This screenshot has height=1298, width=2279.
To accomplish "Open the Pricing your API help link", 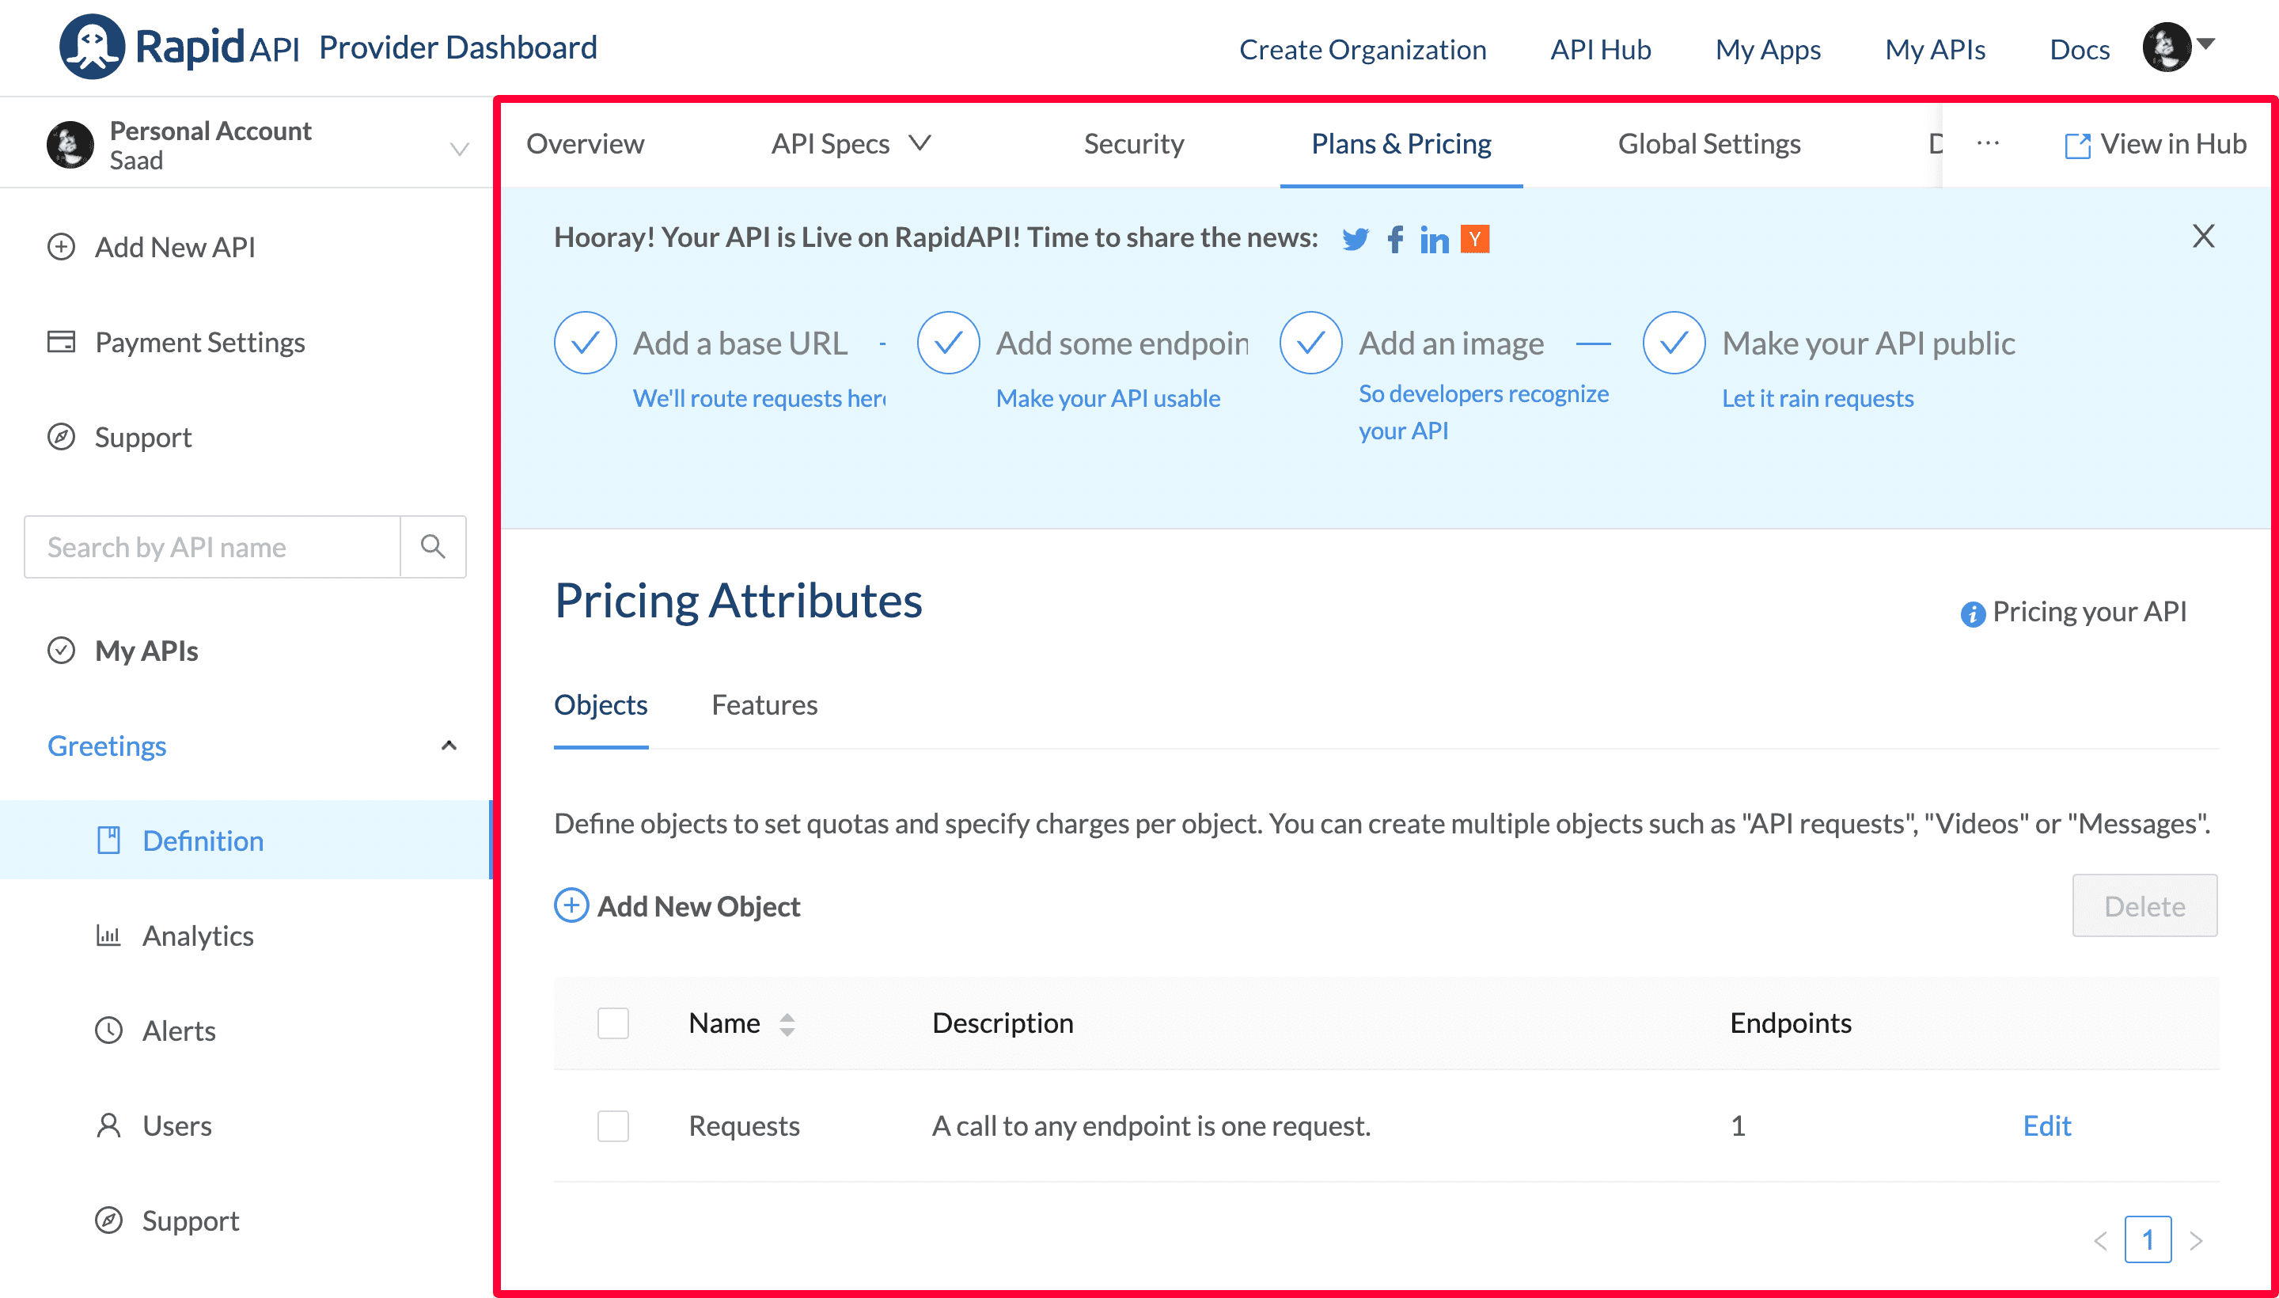I will 2089,612.
